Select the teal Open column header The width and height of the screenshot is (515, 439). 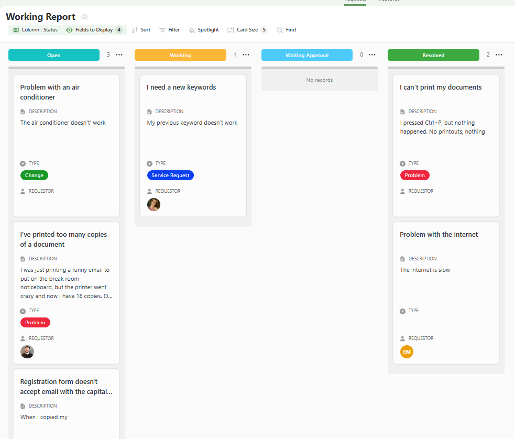point(54,55)
